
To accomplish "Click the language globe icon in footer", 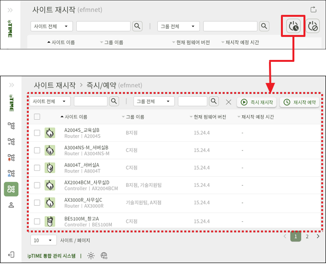I will coord(104,256).
